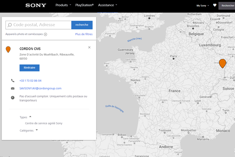Click the envelope email icon
The height and width of the screenshot is (157, 235).
[x=13, y=89]
